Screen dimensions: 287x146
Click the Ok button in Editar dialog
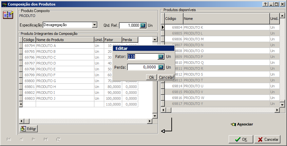tap(151, 77)
